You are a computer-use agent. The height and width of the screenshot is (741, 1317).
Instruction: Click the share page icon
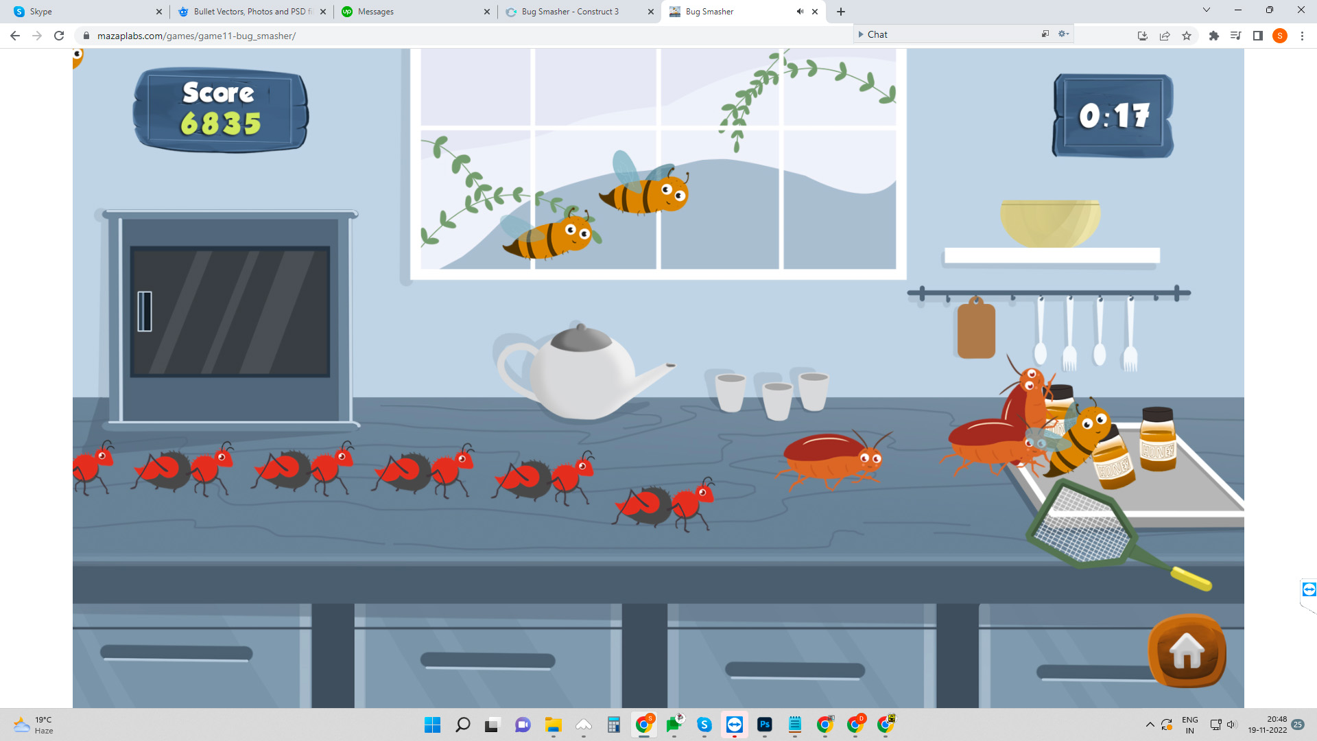click(x=1165, y=36)
